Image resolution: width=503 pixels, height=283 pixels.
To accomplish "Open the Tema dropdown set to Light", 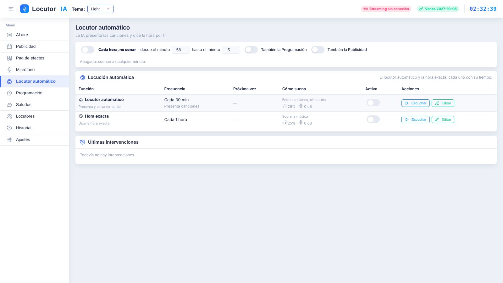I will coord(101,9).
